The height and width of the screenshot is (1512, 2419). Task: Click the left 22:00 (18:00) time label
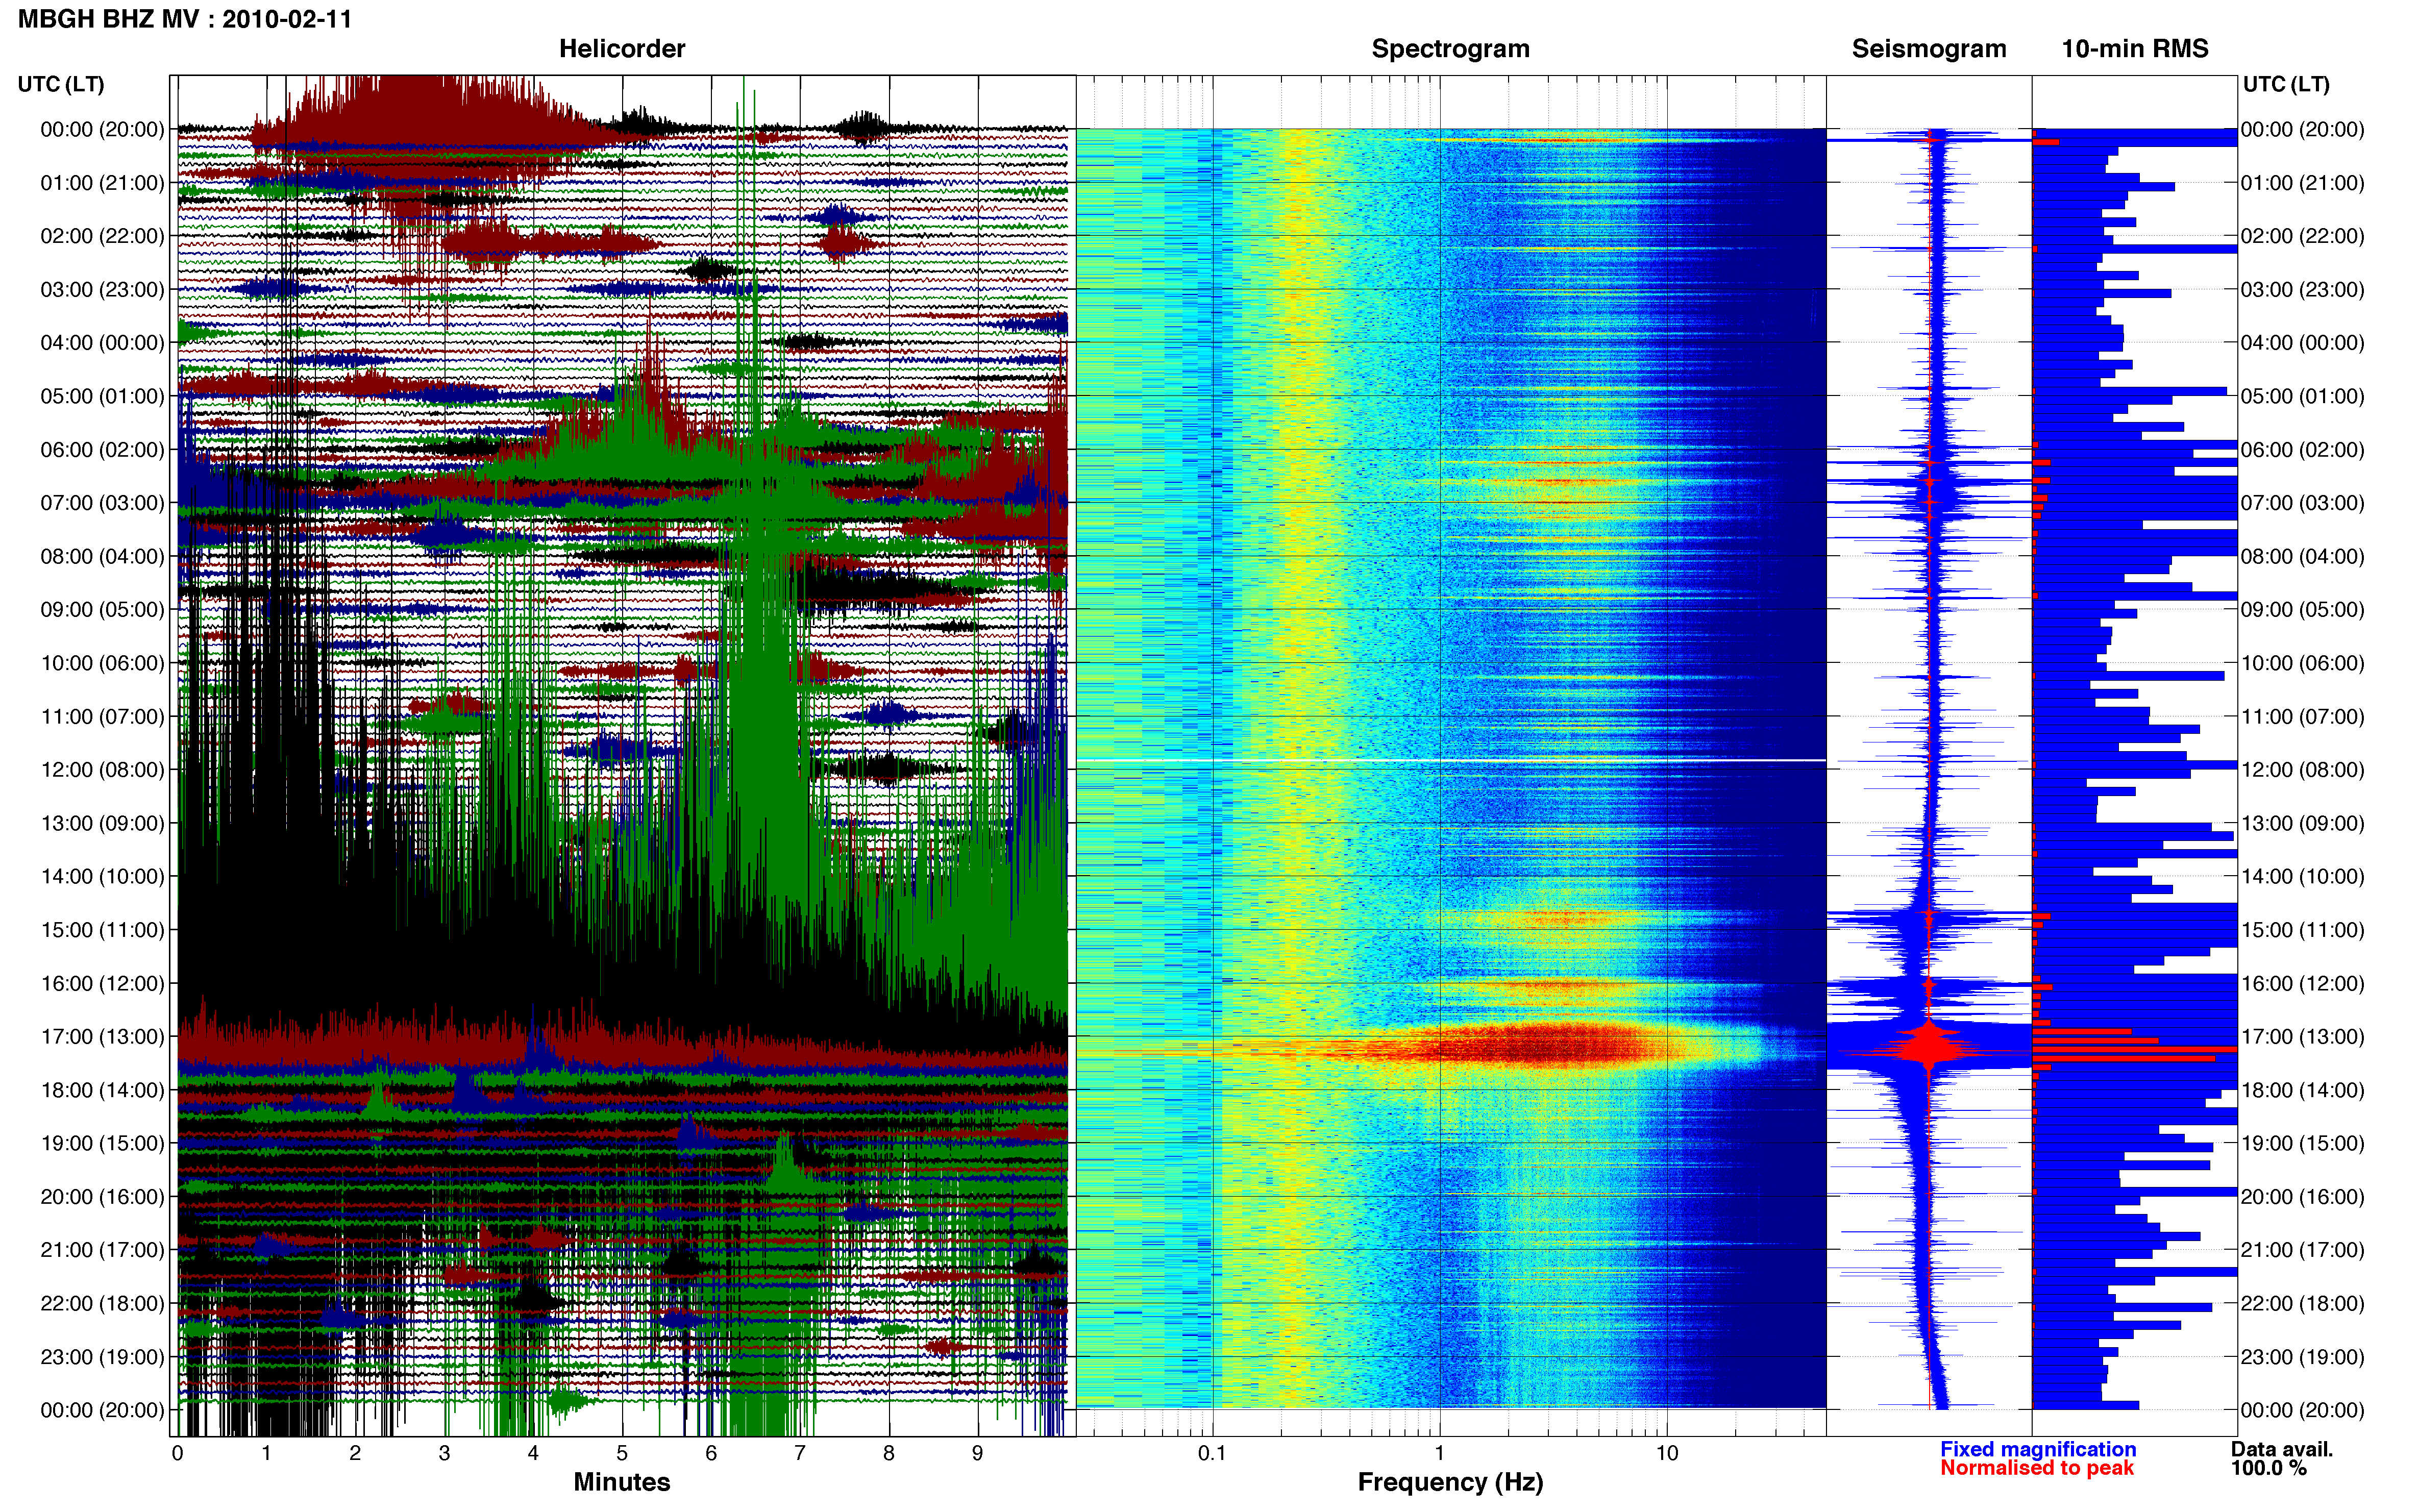[102, 1303]
